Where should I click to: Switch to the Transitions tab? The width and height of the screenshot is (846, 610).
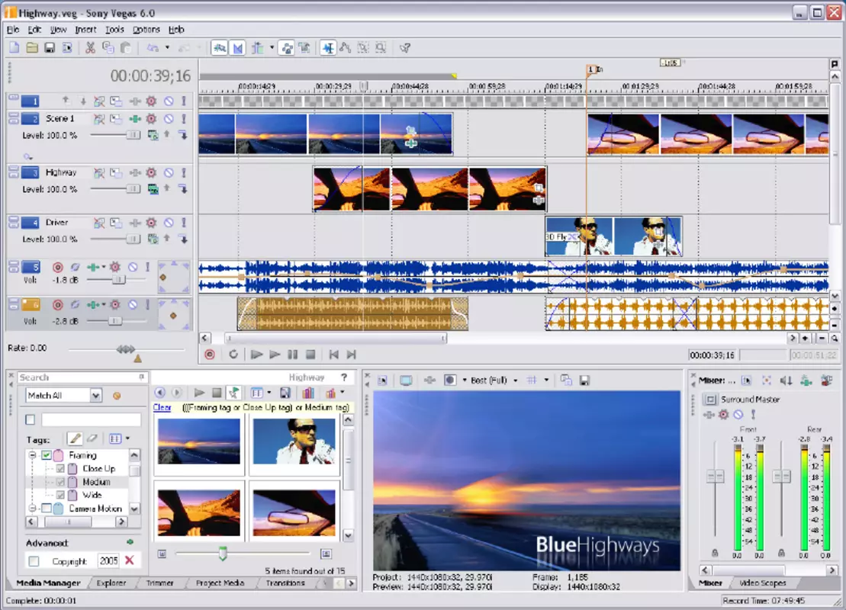(x=285, y=583)
